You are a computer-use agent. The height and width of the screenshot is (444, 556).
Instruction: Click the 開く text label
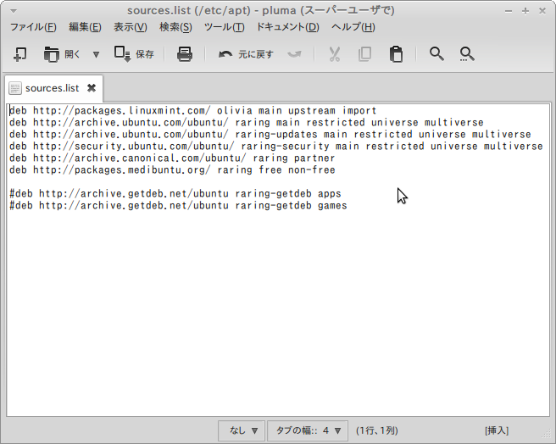point(72,54)
